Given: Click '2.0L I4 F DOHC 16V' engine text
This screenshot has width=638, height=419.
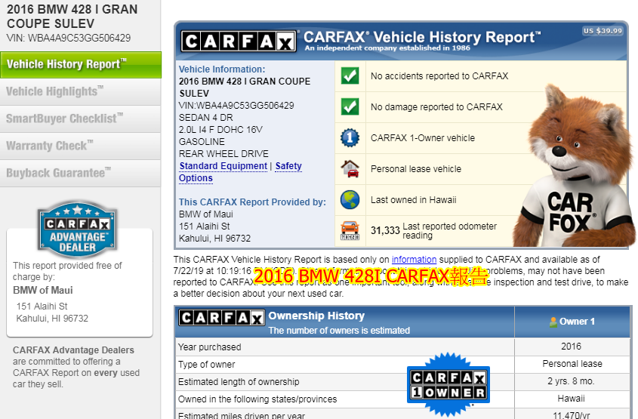Looking at the screenshot, I should (220, 130).
